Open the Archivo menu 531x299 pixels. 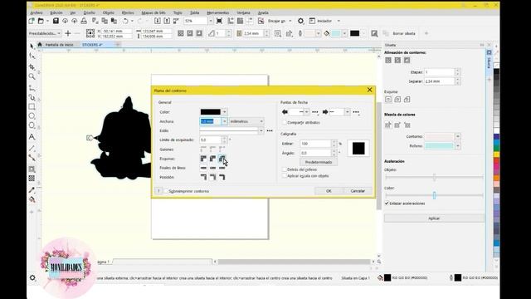[x=37, y=12]
